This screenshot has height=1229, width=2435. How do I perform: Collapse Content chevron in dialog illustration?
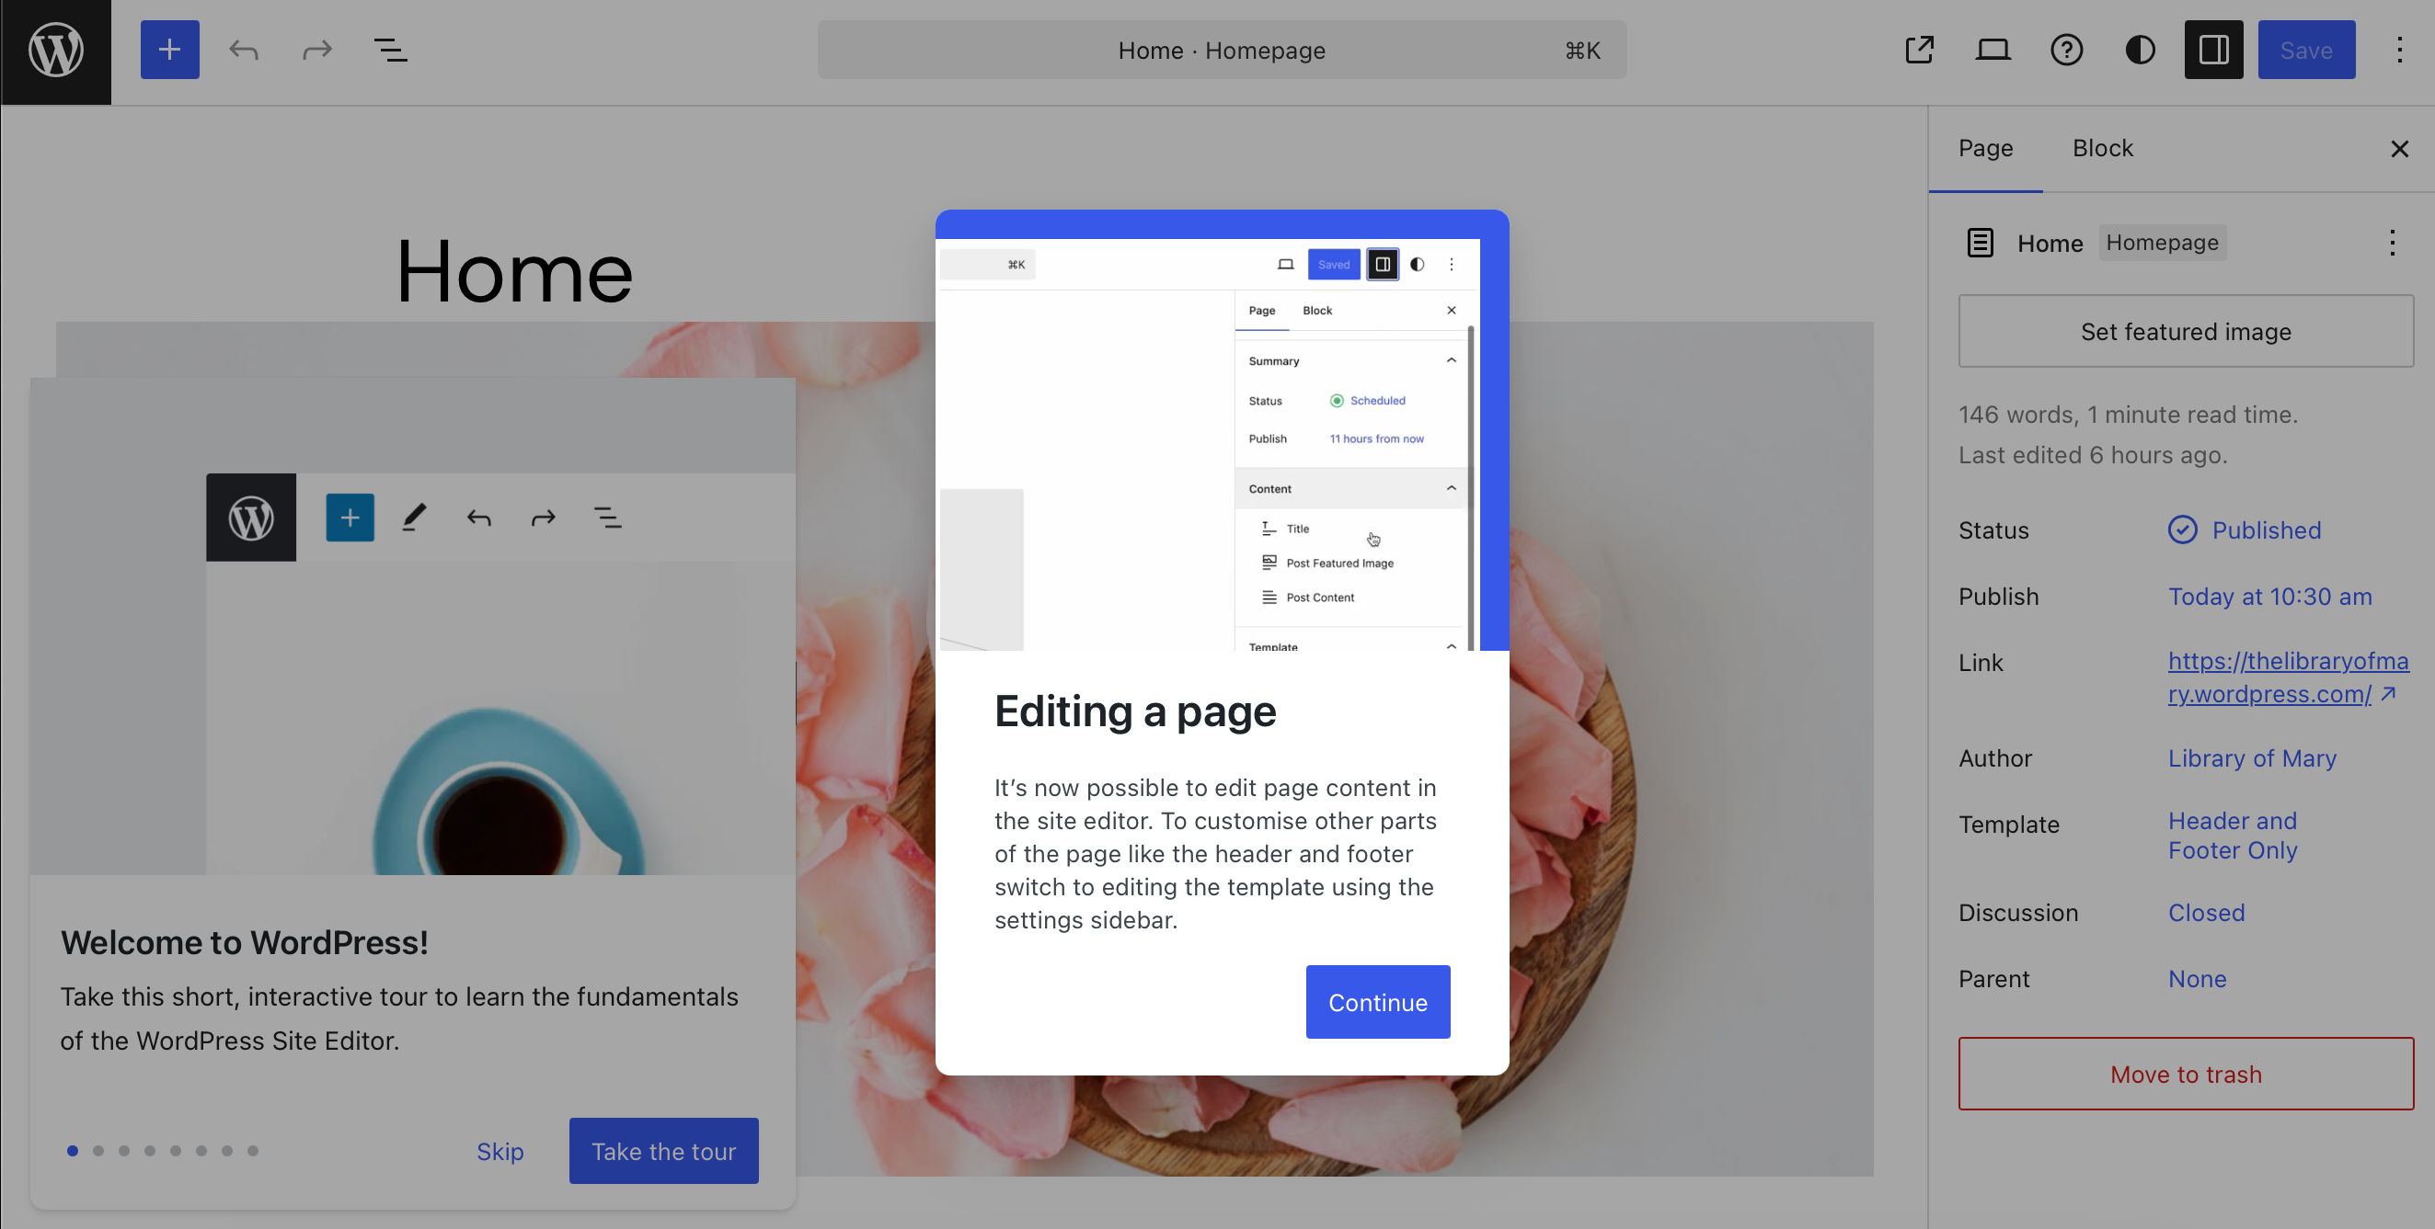pyautogui.click(x=1451, y=487)
